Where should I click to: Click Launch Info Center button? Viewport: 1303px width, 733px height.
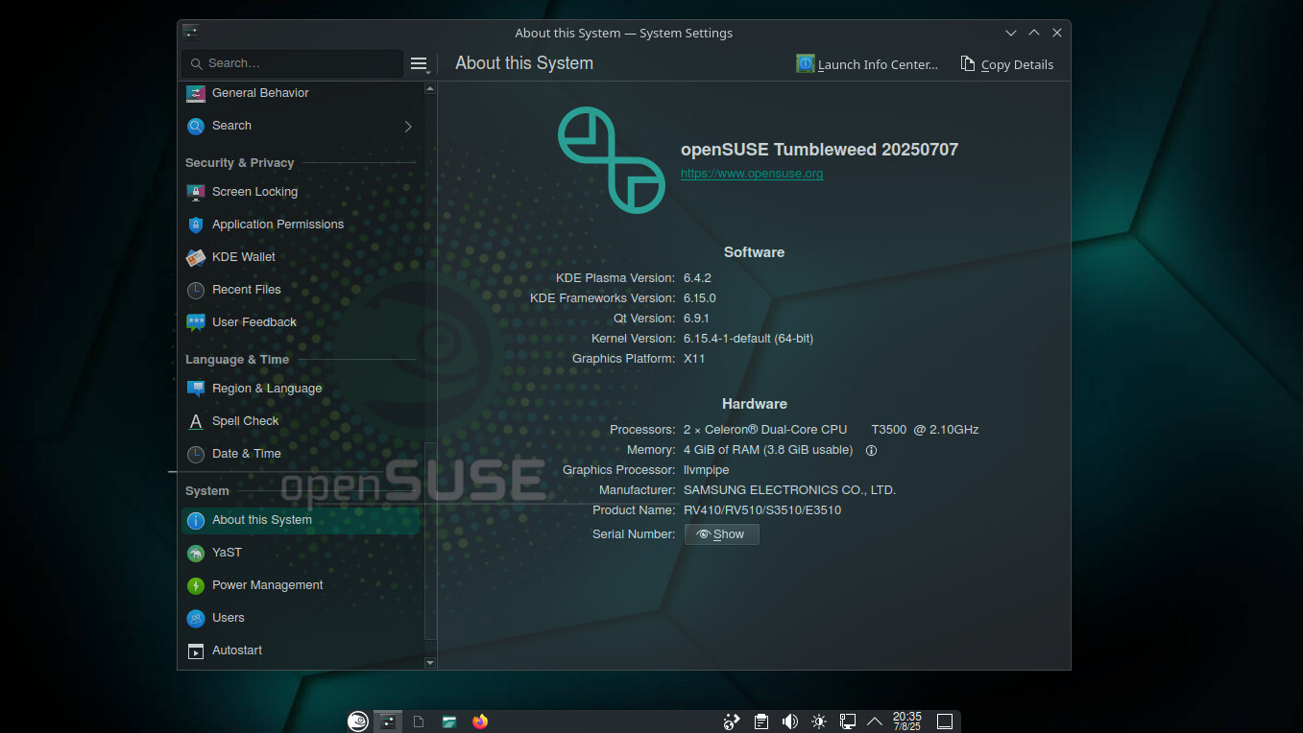(867, 64)
